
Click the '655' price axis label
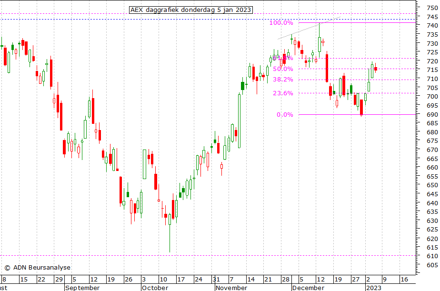[432, 177]
